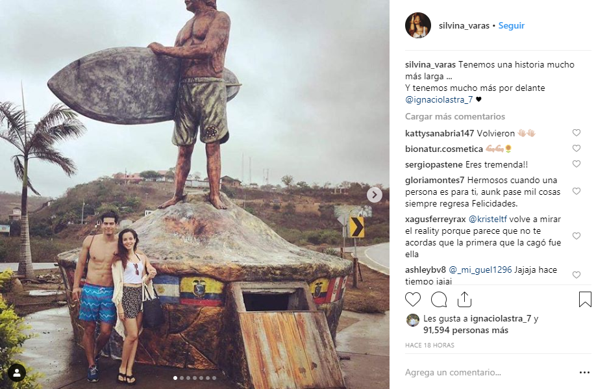Open tagged people icon on the photo

tap(17, 372)
